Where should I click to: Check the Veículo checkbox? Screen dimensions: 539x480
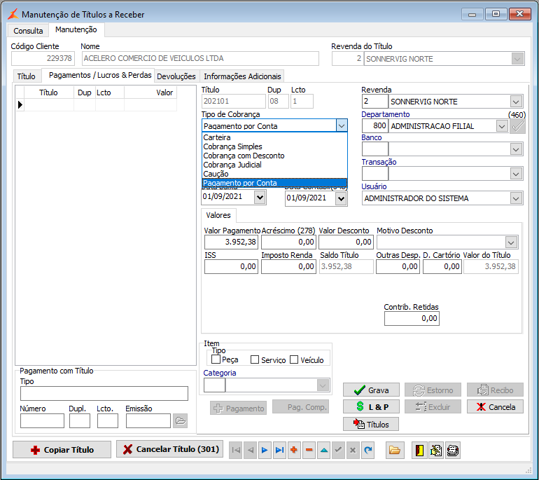tap(294, 359)
